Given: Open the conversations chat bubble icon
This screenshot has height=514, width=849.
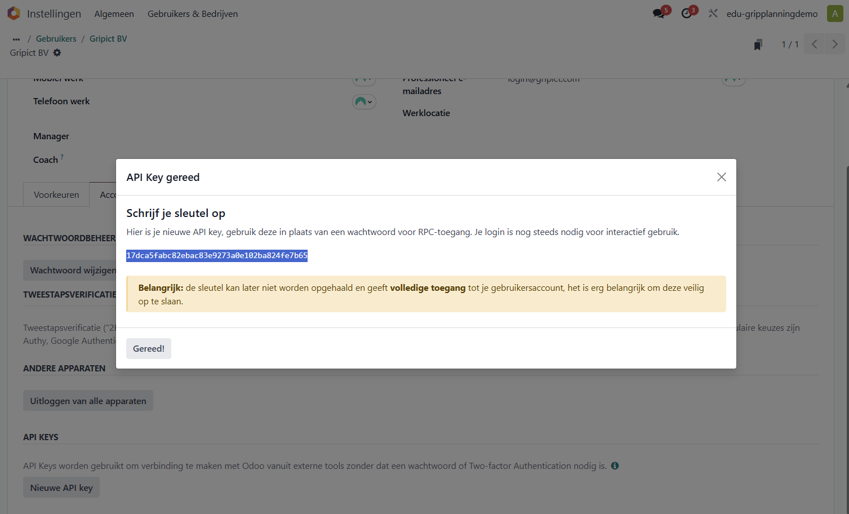Looking at the screenshot, I should pyautogui.click(x=659, y=14).
